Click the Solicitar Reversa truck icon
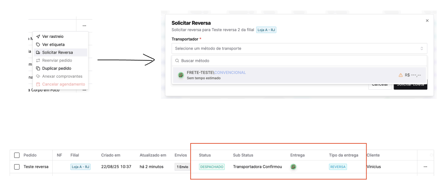The height and width of the screenshot is (192, 443). pos(38,52)
